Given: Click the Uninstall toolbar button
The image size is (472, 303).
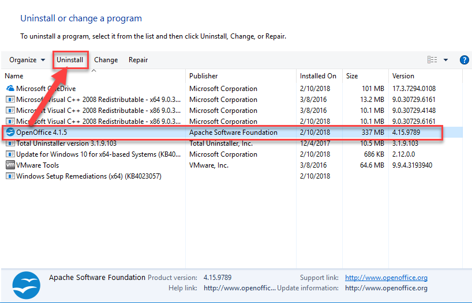Looking at the screenshot, I should 70,60.
